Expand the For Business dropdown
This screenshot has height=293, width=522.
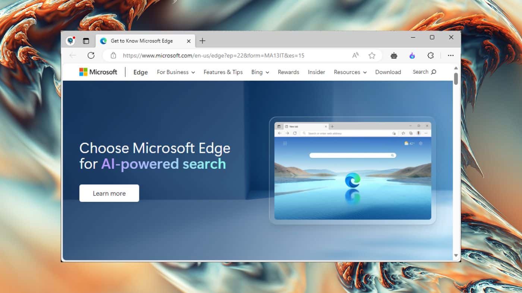176,72
